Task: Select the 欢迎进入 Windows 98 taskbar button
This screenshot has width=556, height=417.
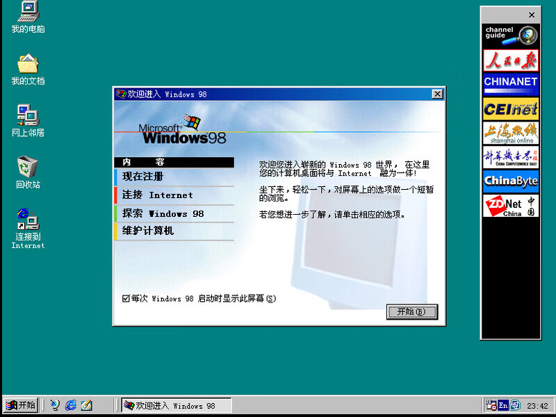Action: (x=174, y=404)
